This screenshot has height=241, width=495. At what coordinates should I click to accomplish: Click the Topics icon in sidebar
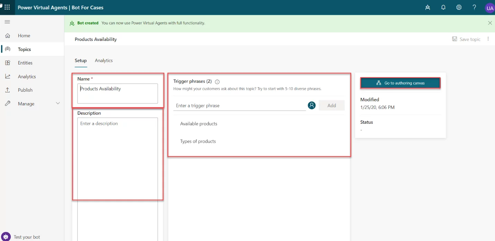click(8, 49)
